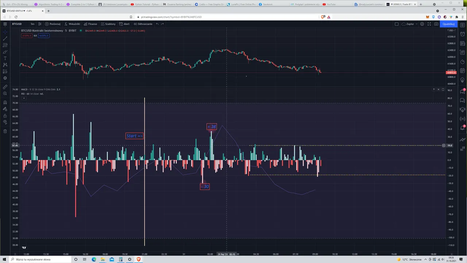Click the Brave Shields lion icon
The width and height of the screenshot is (467, 263).
click(x=323, y=17)
